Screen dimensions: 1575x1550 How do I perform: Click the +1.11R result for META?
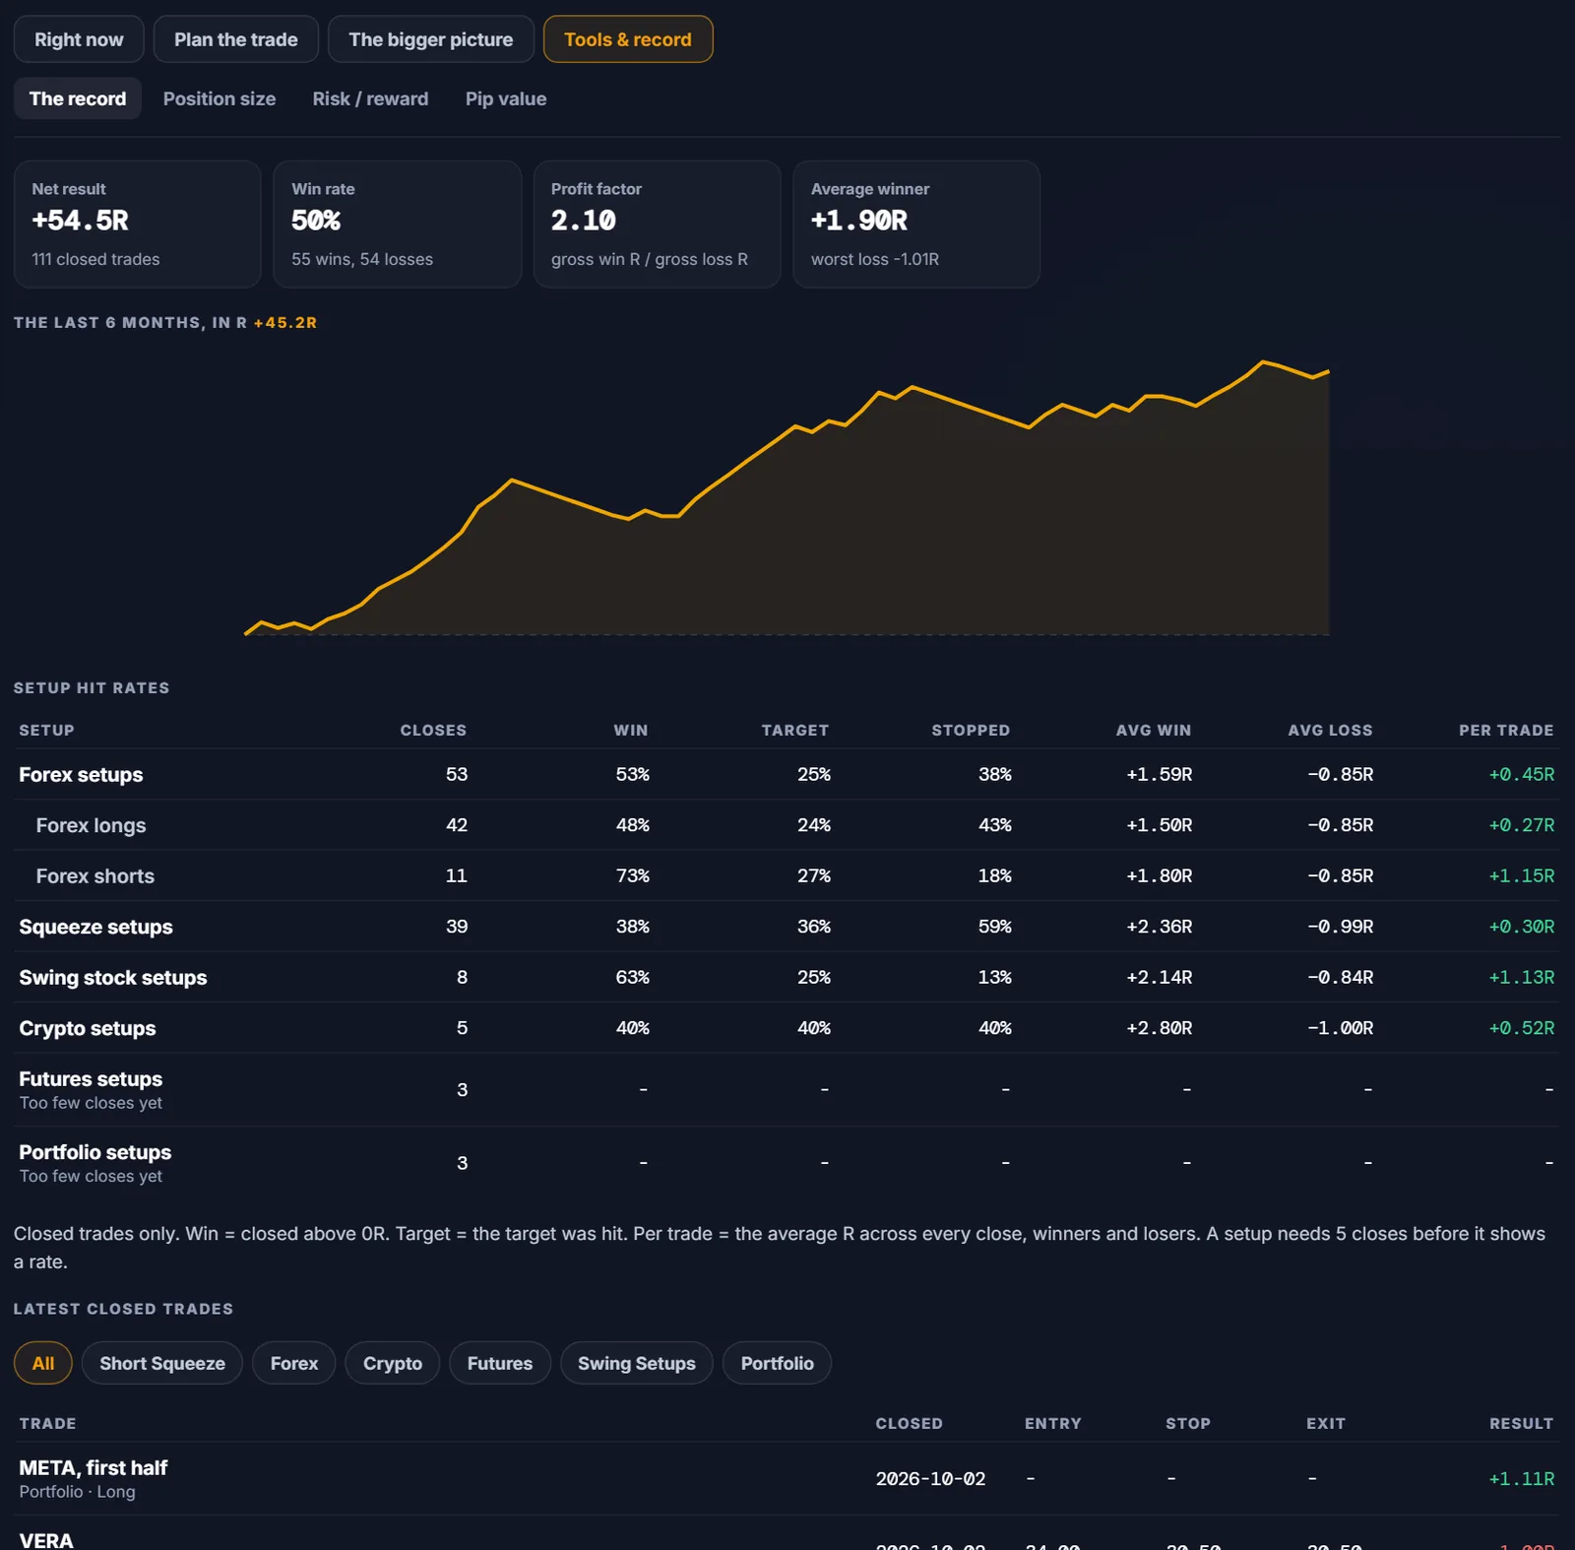pyautogui.click(x=1522, y=1478)
